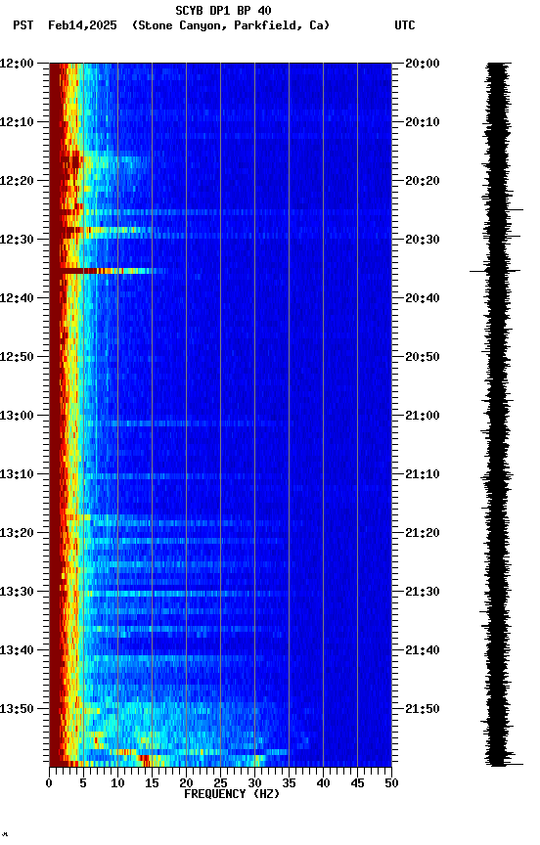The image size is (540, 845).
Task: Click the 12:20 PST time label
Action: click(x=17, y=181)
